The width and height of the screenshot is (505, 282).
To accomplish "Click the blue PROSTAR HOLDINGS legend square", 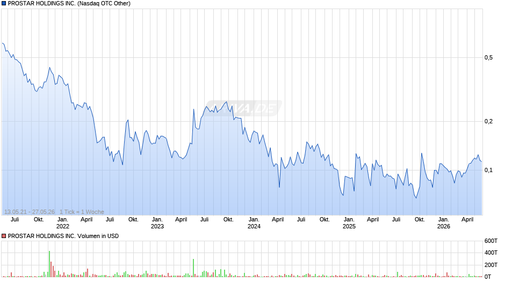I will (x=4, y=4).
